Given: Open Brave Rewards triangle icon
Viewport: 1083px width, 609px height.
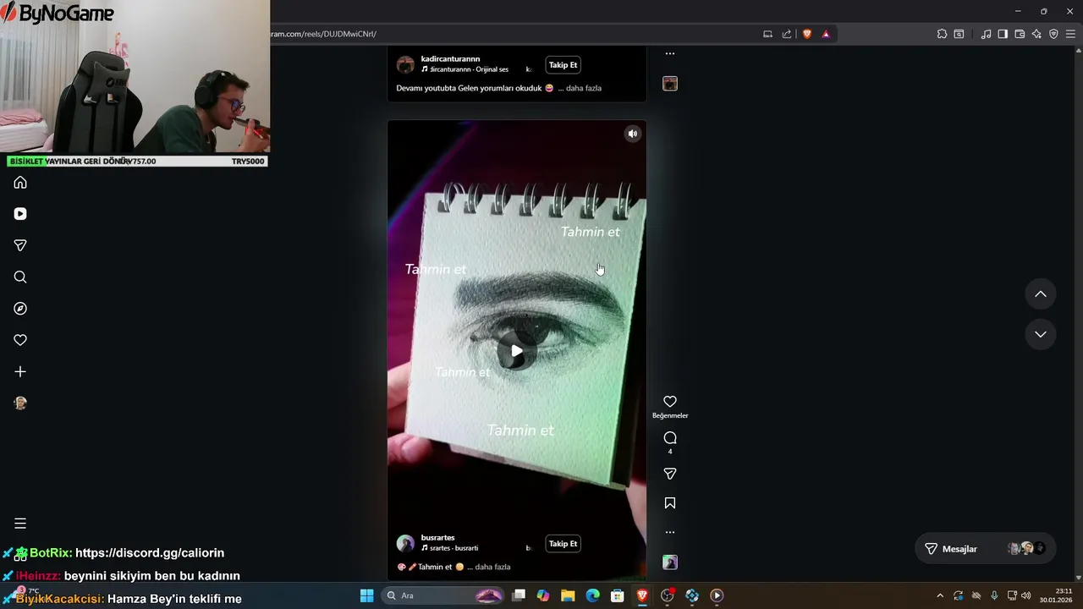Looking at the screenshot, I should (x=826, y=34).
